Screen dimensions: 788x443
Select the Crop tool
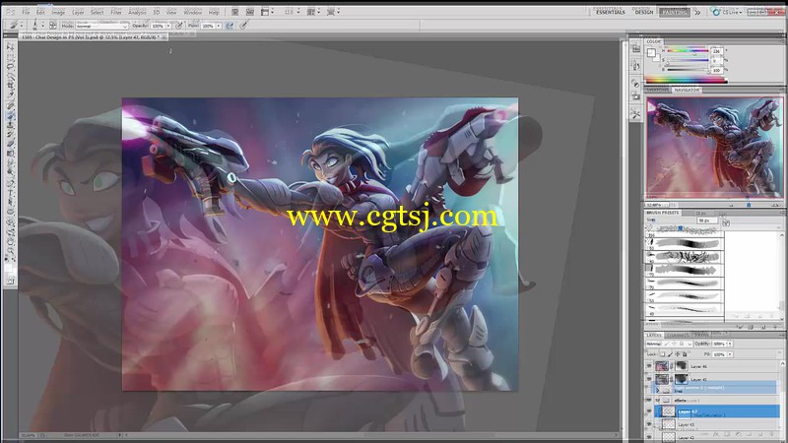coord(10,86)
